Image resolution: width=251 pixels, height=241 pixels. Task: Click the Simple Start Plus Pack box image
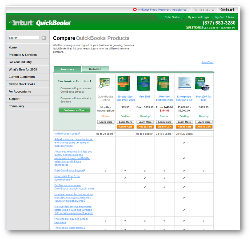125,84
